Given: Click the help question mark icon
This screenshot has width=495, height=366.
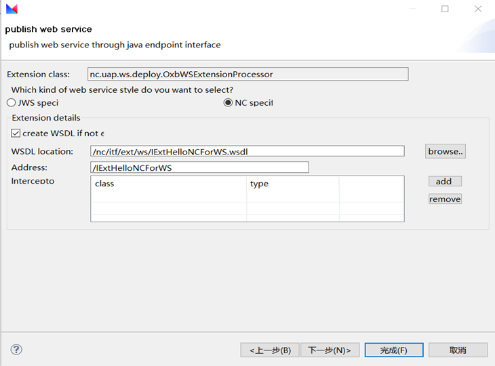Looking at the screenshot, I should click(x=16, y=350).
